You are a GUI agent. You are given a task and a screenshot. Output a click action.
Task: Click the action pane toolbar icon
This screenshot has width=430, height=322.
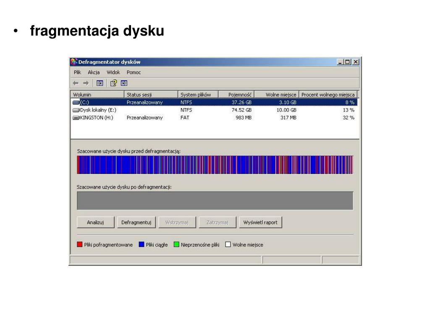point(124,83)
